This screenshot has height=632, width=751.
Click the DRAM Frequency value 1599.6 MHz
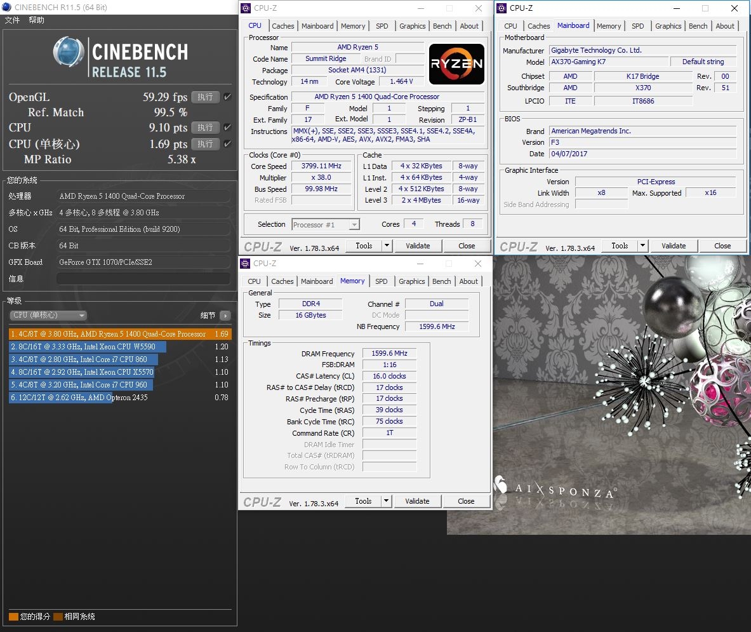[389, 354]
